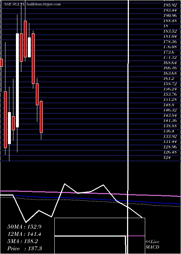Click the 126.48 price axis label

click(170, 152)
